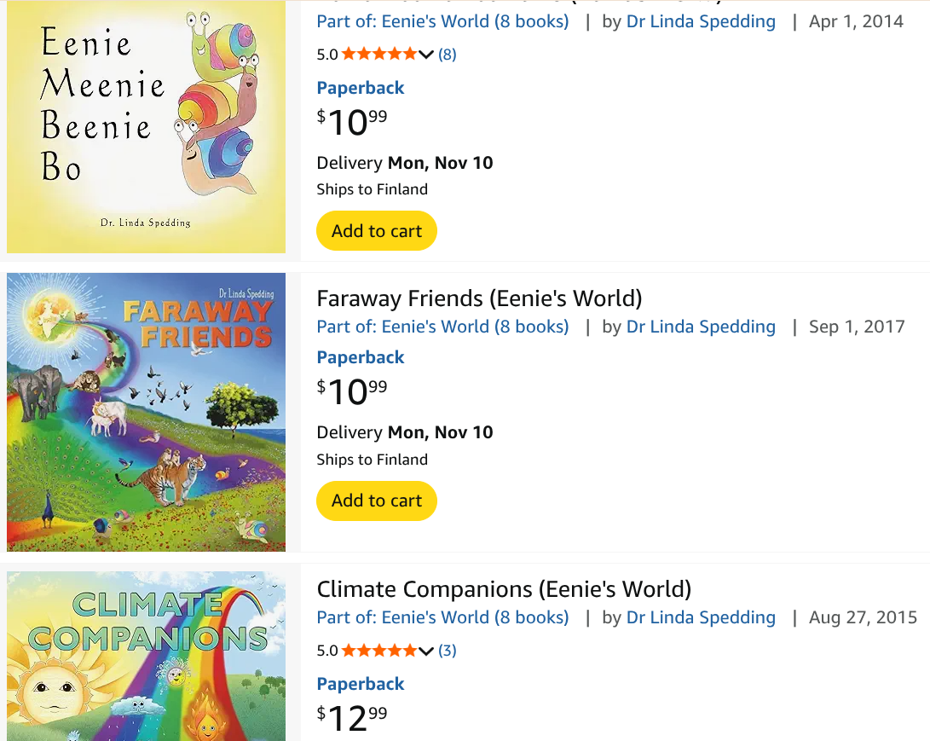Screen dimensions: 930x741
Task: Open Eenie Meenie Beenie Bo cover thumbnail
Action: [146, 128]
